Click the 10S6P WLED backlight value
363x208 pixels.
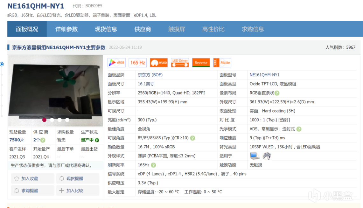tap(285, 147)
